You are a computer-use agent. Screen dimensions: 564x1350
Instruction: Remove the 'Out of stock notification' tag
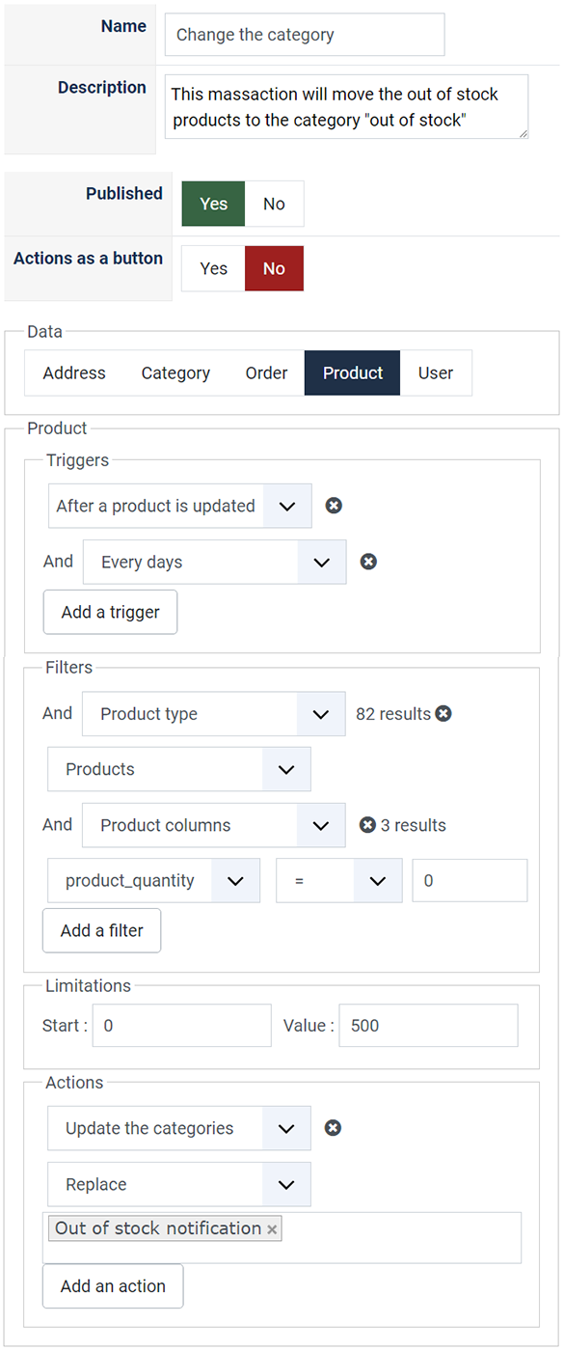(x=272, y=1229)
